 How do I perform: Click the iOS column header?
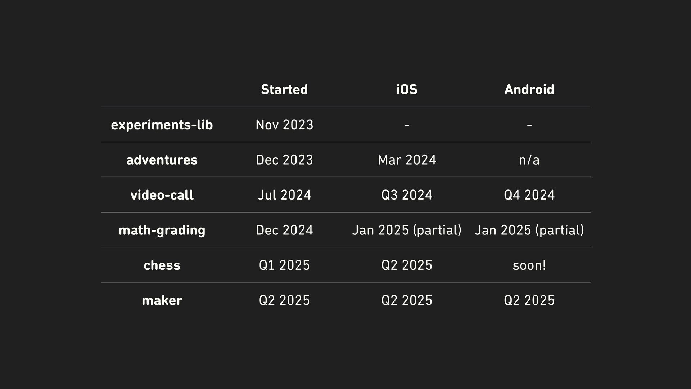pos(407,89)
